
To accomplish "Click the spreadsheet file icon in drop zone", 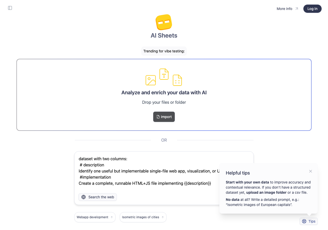I will (x=177, y=80).
